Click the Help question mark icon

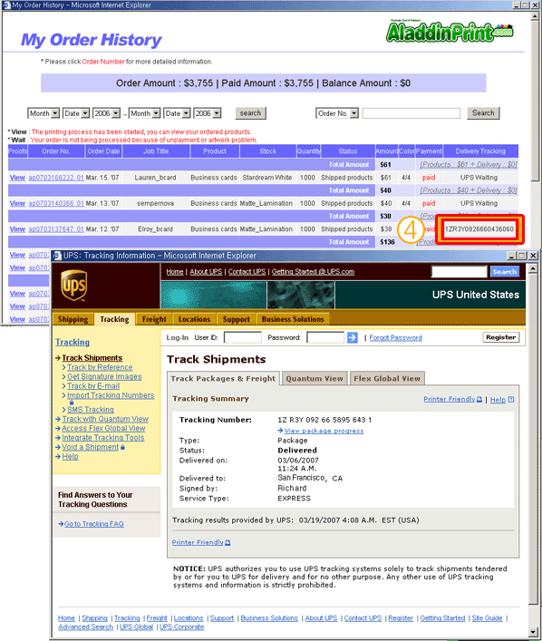(511, 400)
